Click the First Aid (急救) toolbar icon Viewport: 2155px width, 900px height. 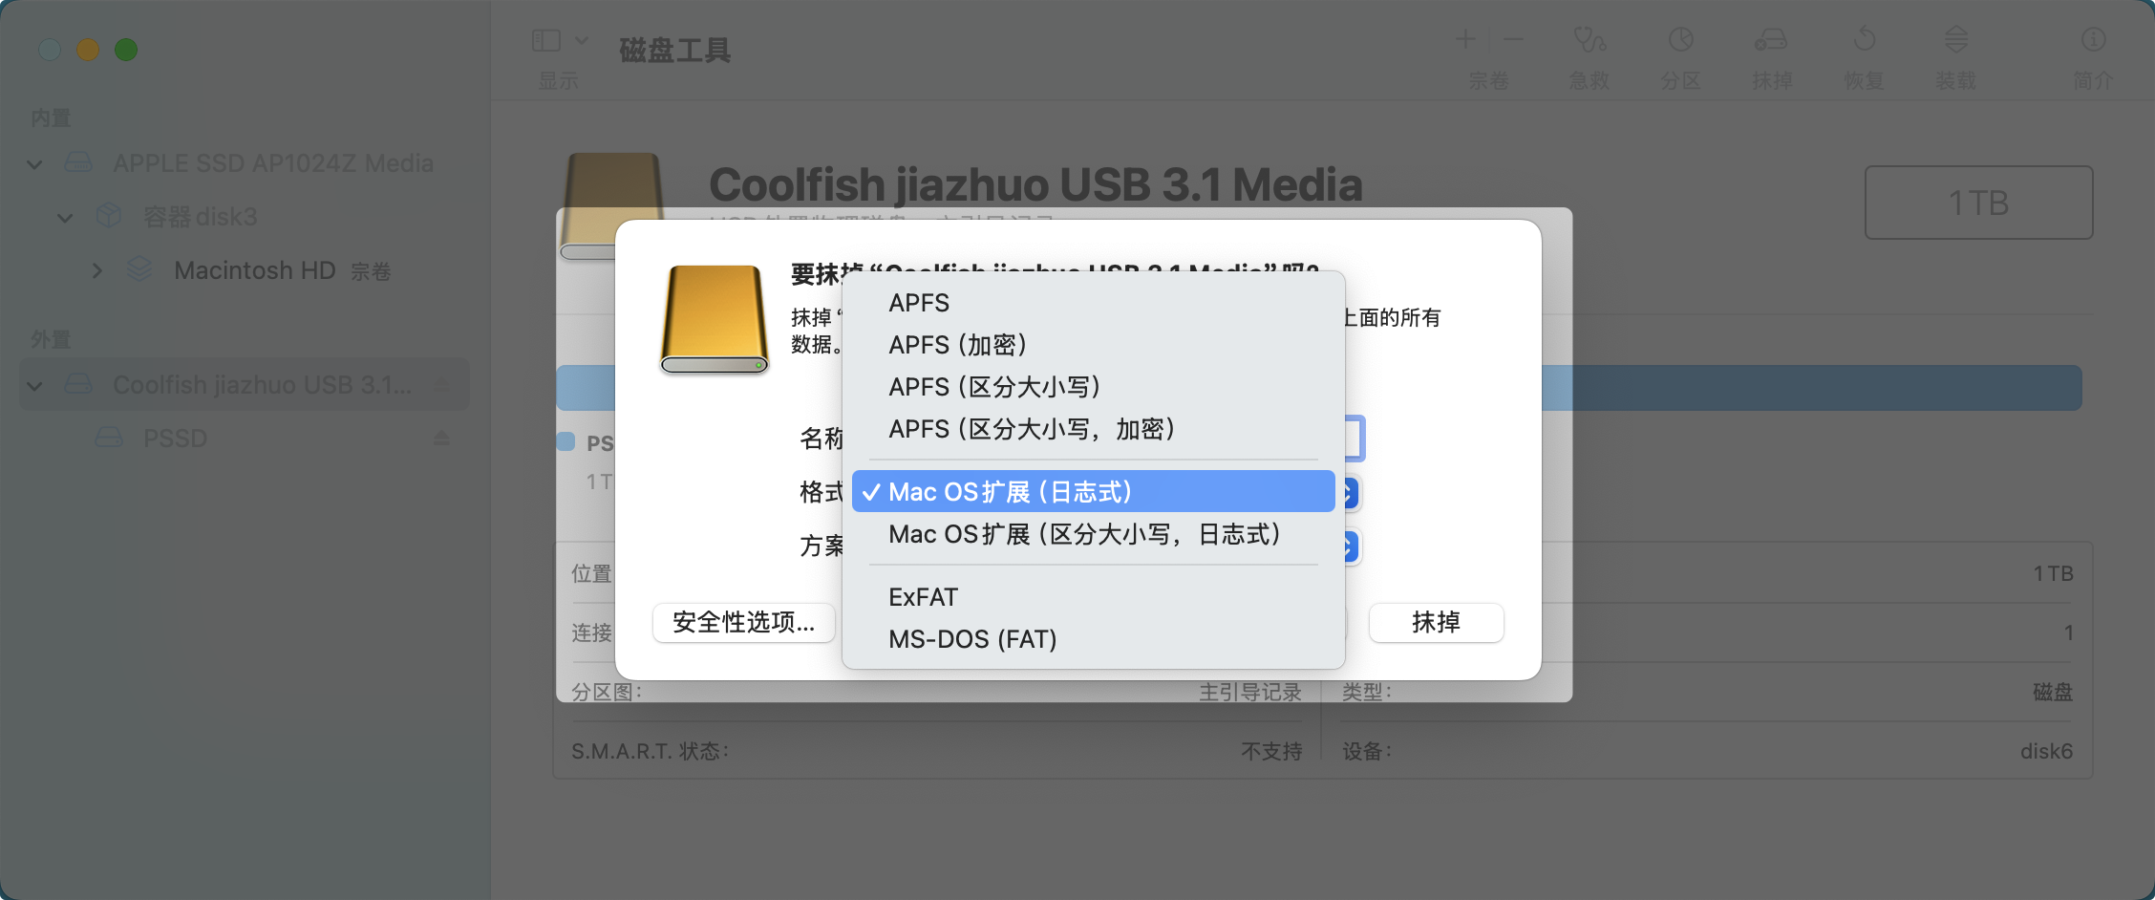(1590, 40)
